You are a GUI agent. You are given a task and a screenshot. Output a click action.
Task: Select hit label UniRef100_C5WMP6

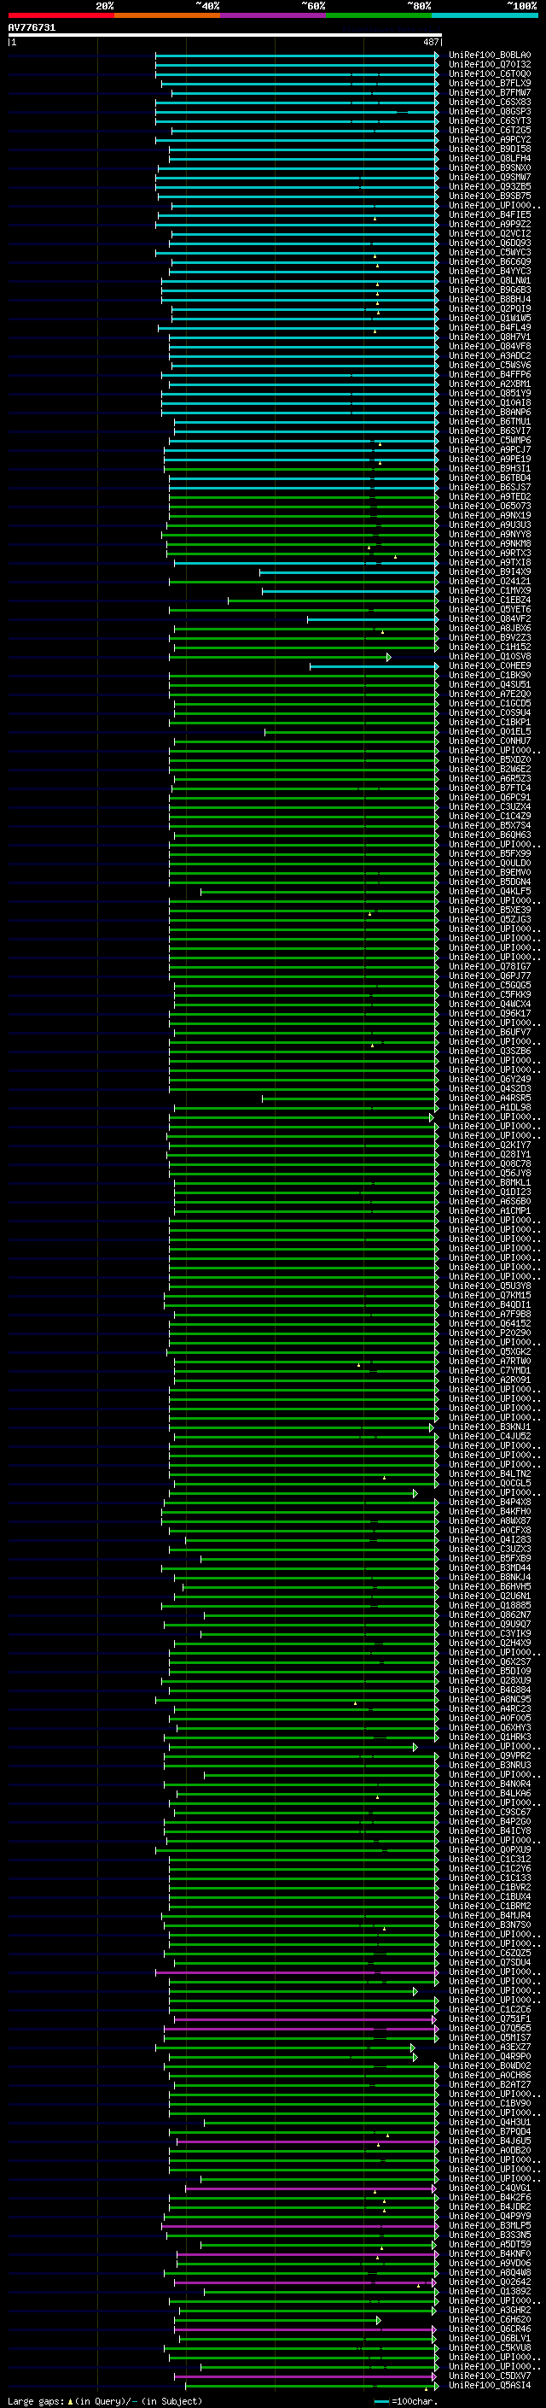490,440
